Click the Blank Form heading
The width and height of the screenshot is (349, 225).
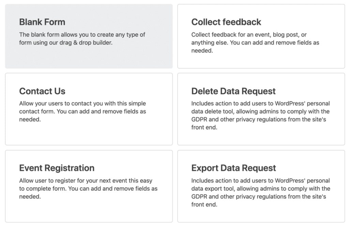coord(42,22)
